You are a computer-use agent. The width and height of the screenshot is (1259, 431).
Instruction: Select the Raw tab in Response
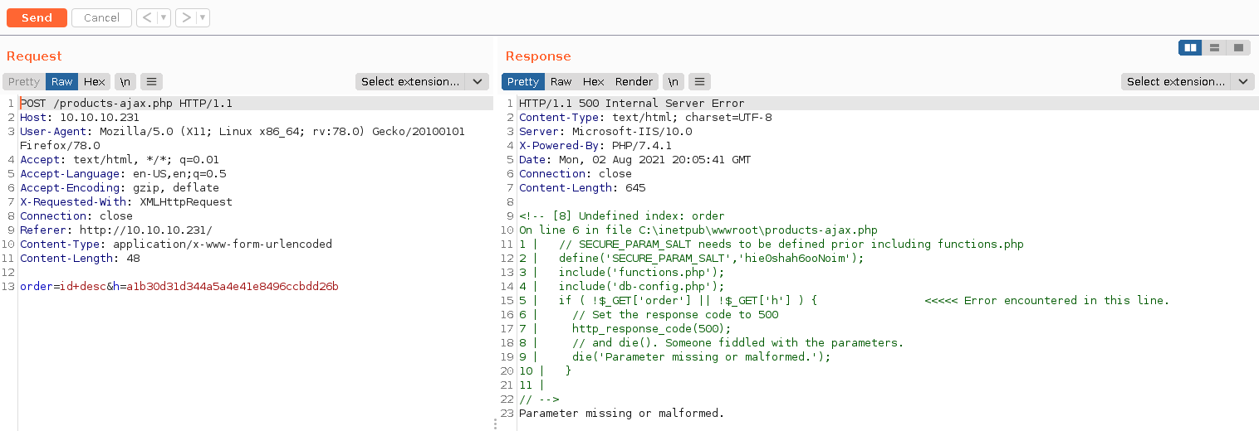[561, 81]
